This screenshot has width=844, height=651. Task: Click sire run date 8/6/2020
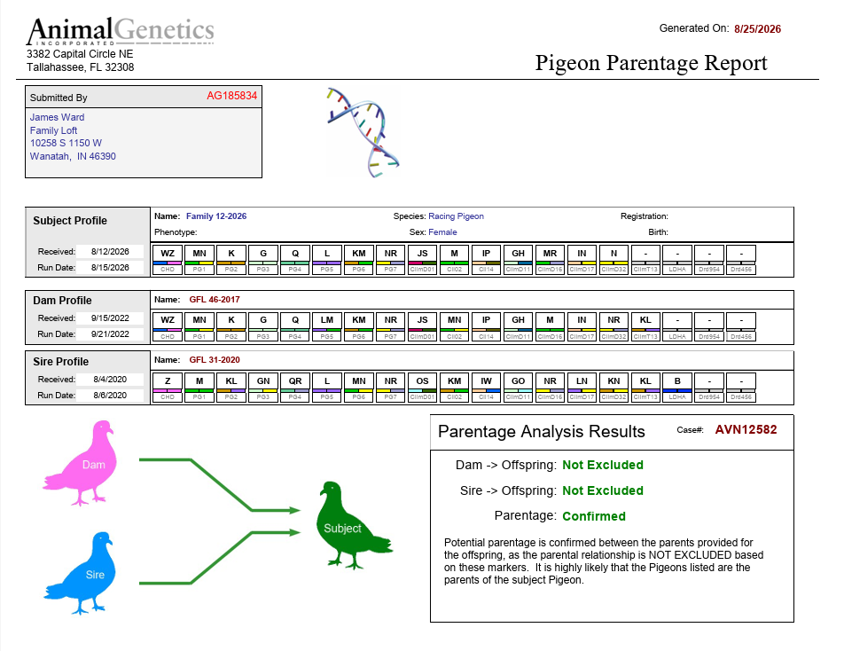tap(110, 396)
